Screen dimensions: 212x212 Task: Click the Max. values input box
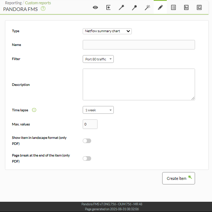[90, 124]
